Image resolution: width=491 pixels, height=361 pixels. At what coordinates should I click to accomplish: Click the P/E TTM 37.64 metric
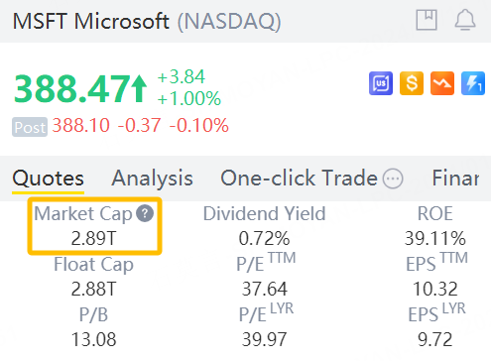(x=265, y=275)
